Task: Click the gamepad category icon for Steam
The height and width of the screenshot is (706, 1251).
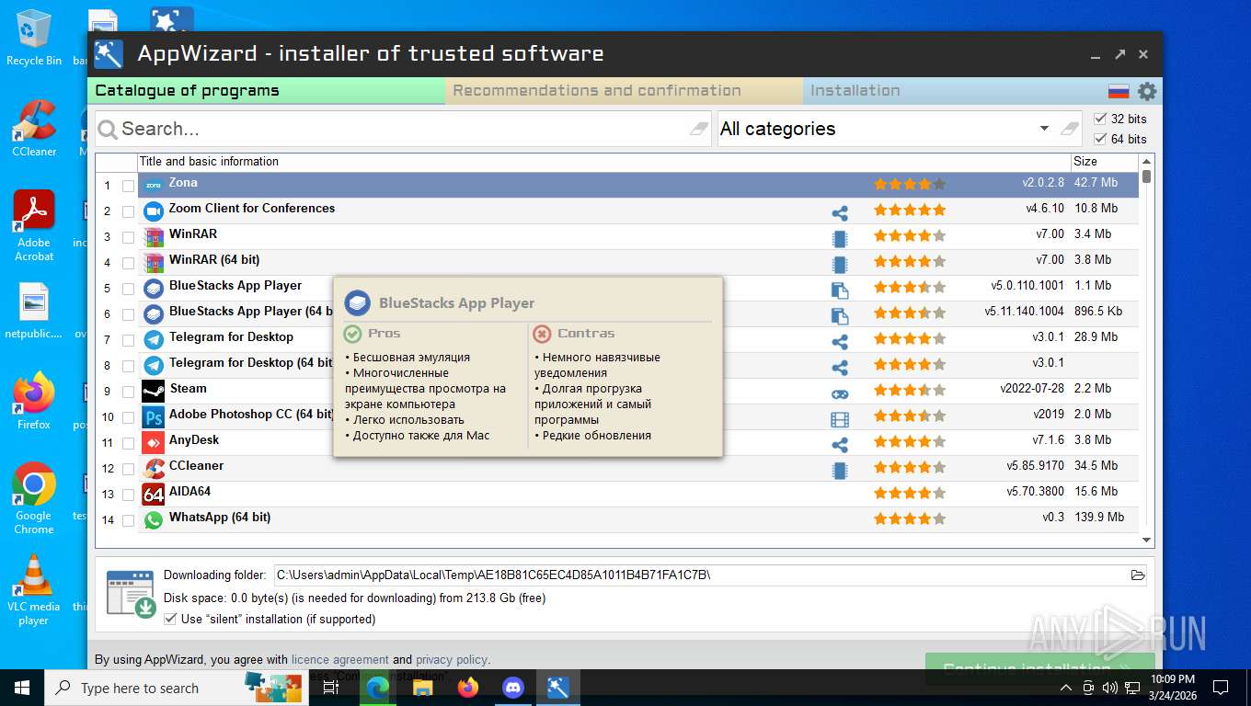Action: (x=839, y=393)
